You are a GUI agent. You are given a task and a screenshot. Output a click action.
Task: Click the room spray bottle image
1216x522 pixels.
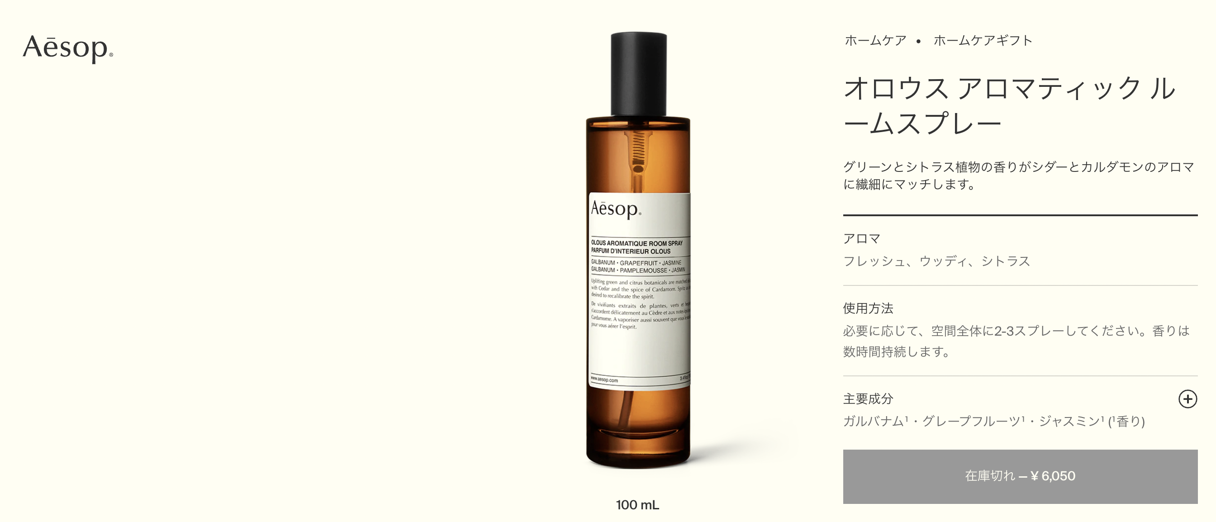(x=638, y=250)
